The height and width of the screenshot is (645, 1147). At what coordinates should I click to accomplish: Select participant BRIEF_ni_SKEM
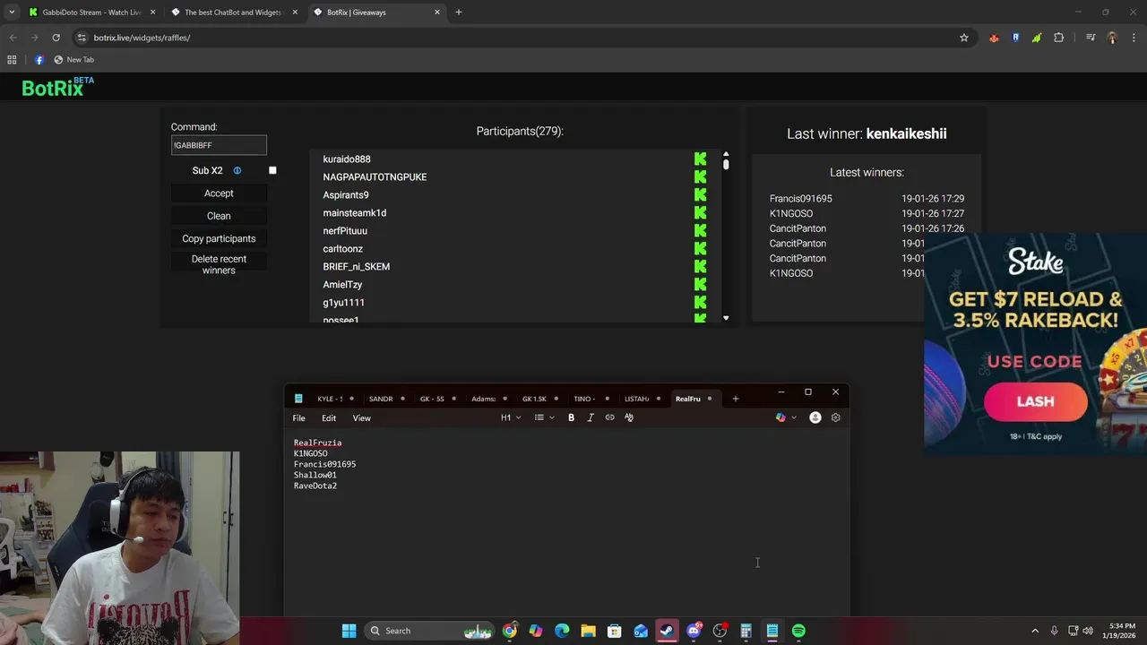[356, 266]
